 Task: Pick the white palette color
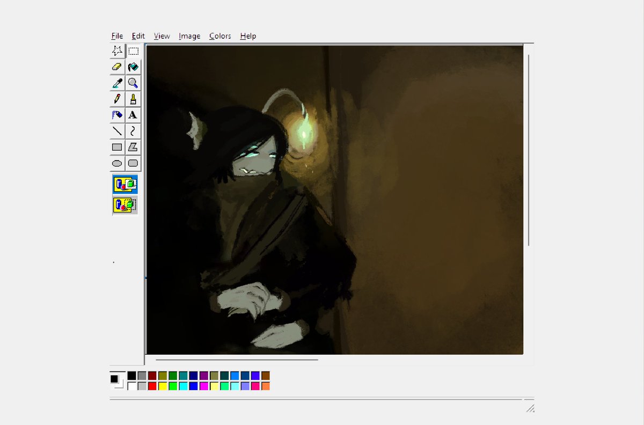click(131, 386)
